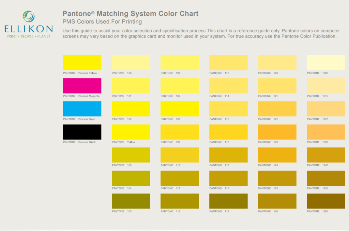349x231 pixels.
Task: Select the Pantone 126 swatch
Action: [x=277, y=201]
